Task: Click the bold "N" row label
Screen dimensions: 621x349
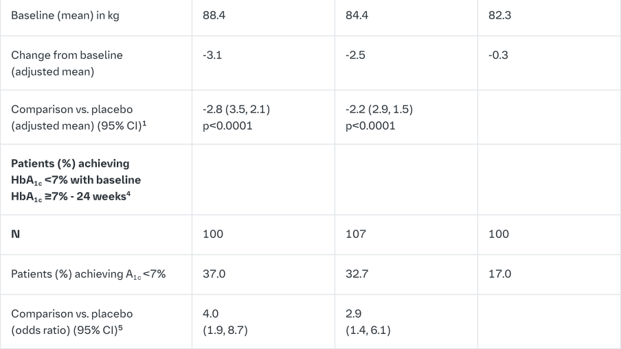Action: point(15,234)
